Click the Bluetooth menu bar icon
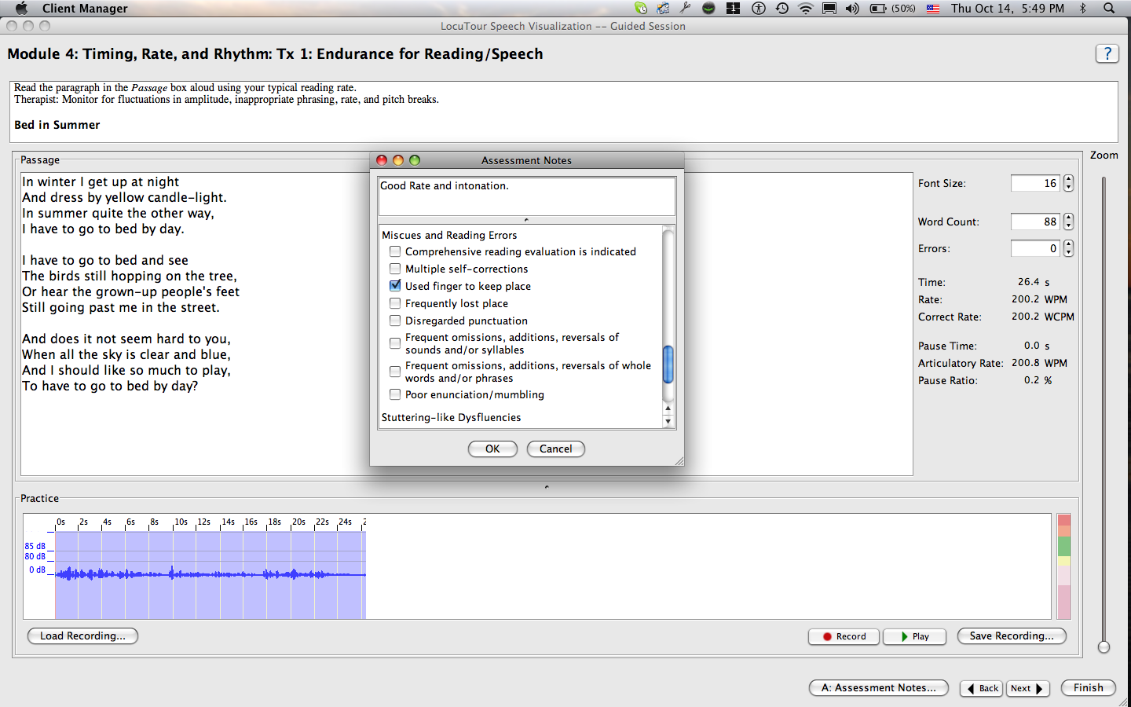 [1082, 8]
